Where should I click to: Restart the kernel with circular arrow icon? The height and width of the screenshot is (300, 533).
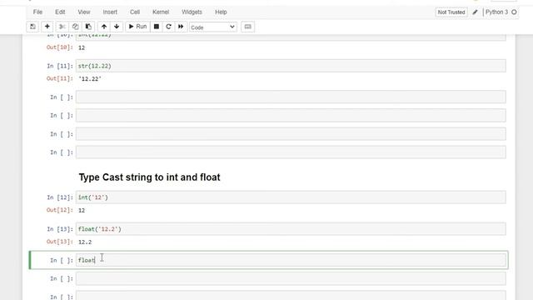[x=168, y=27]
